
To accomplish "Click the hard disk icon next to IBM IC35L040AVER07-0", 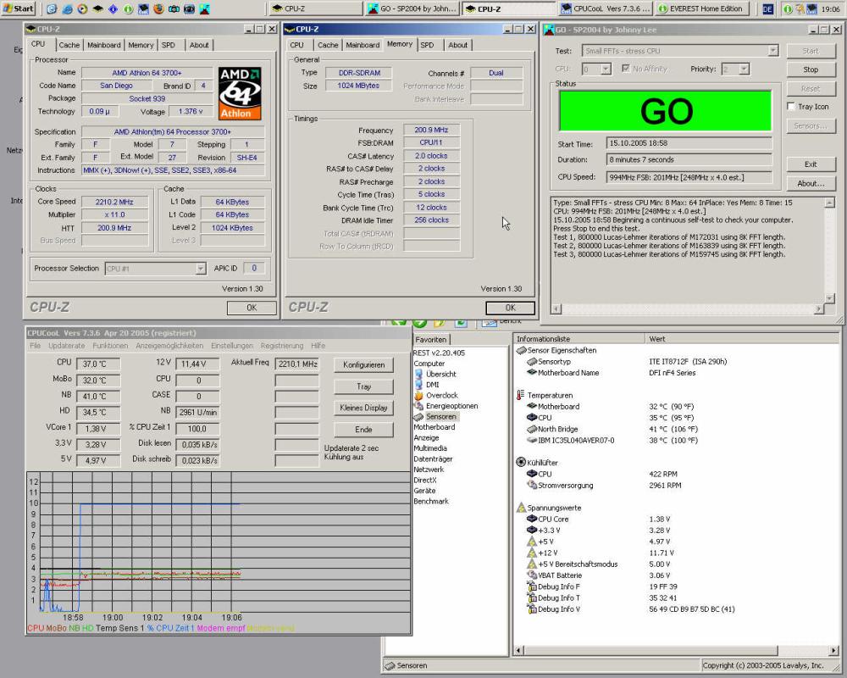I will click(x=532, y=440).
